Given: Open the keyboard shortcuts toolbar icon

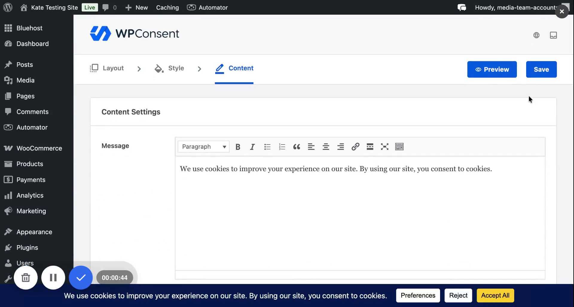Looking at the screenshot, I should point(399,147).
